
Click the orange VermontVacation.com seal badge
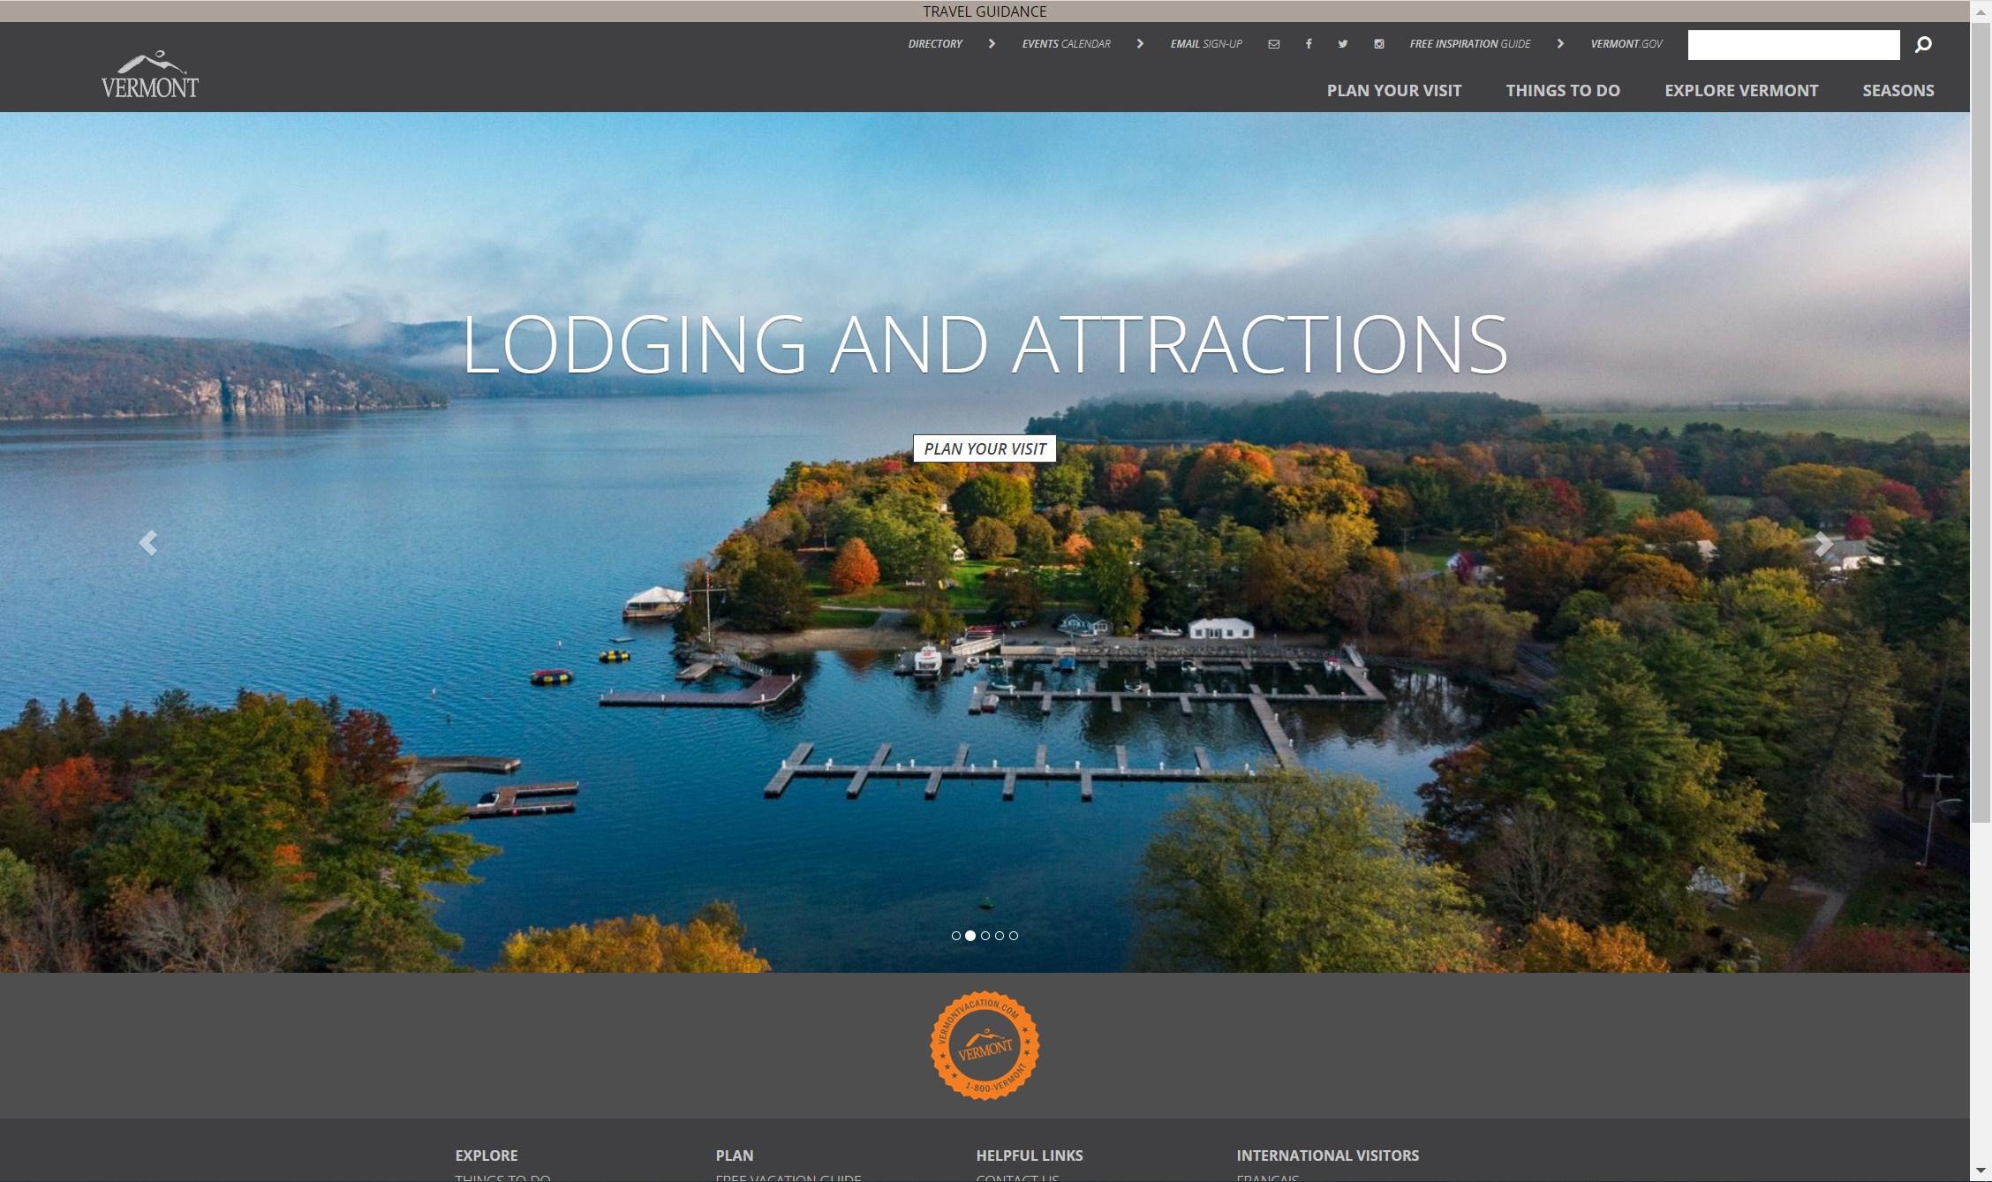(985, 1045)
